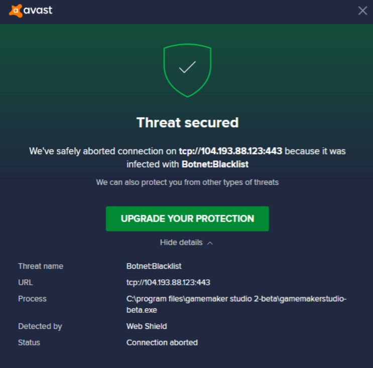Click the Process label in details
373x368 pixels.
pyautogui.click(x=32, y=299)
